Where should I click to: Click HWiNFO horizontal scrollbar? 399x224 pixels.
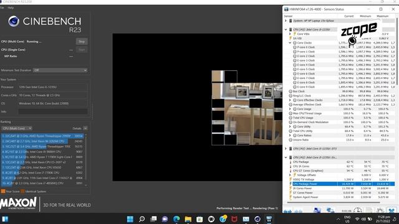point(334,202)
